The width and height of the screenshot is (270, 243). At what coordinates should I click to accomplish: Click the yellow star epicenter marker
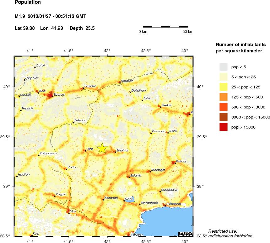pyautogui.click(x=102, y=148)
